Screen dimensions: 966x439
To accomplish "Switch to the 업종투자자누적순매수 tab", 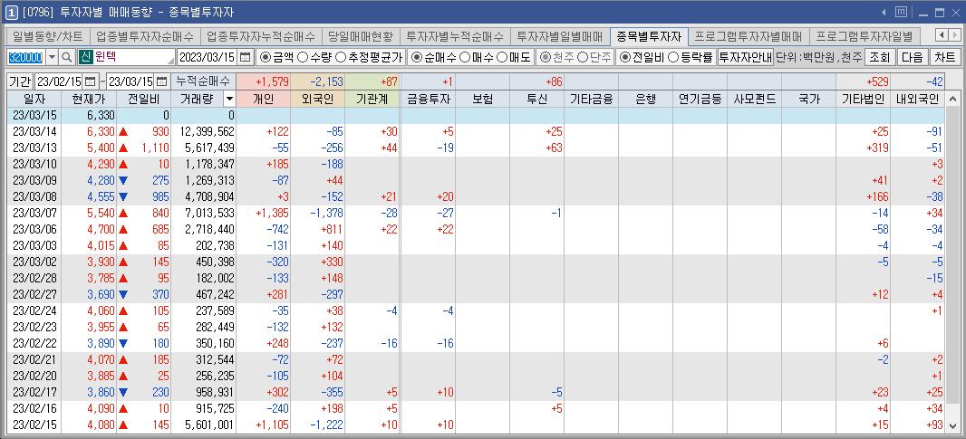I will coord(261,35).
